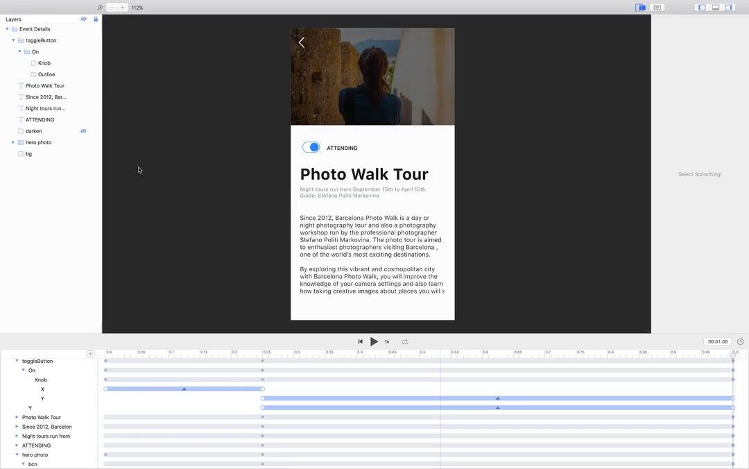Toggle the ATTENDING switch on the canvas
Viewport: 749px width, 469px height.
coord(311,147)
